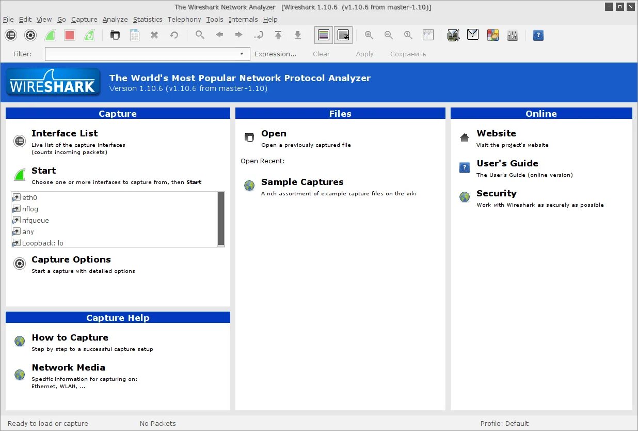The height and width of the screenshot is (431, 638).
Task: Click the Expression... filter button
Action: coord(276,54)
